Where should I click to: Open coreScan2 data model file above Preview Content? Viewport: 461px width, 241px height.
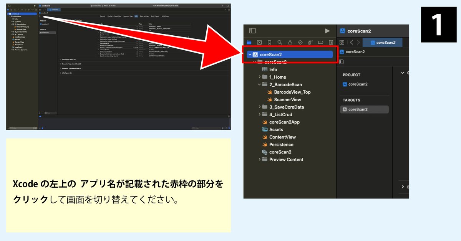coord(277,152)
